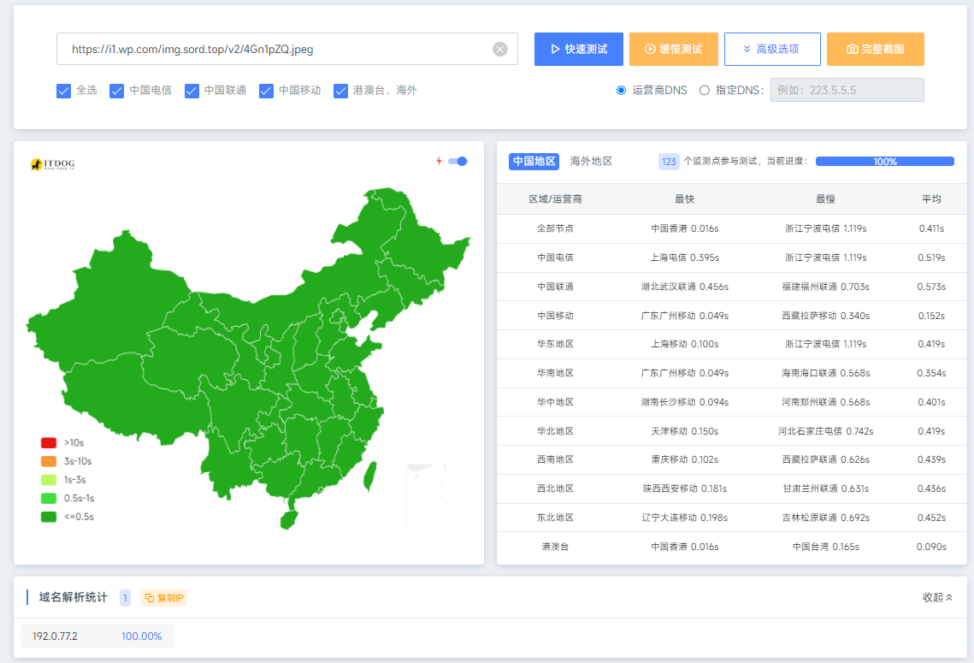Click the double-chevron icon on 高级选项
This screenshot has height=663, width=974.
[747, 49]
